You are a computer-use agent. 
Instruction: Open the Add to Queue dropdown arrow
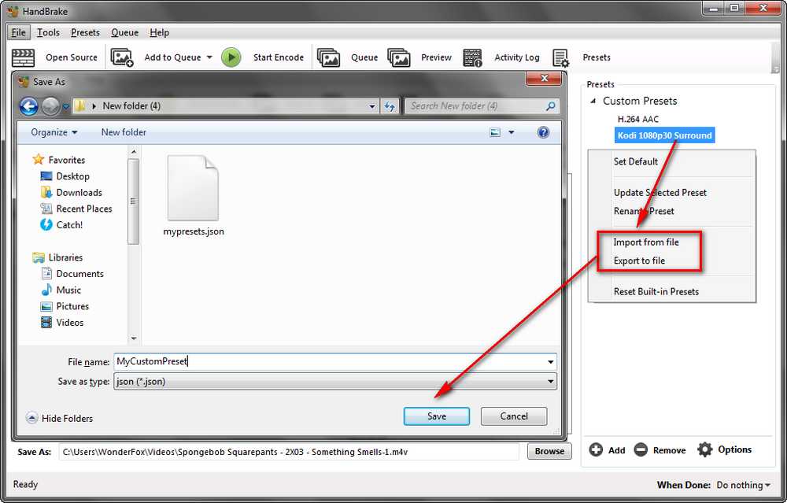(x=210, y=57)
